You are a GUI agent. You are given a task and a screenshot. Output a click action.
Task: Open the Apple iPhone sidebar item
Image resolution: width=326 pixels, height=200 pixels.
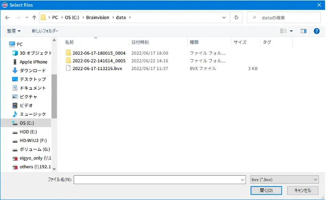click(33, 62)
